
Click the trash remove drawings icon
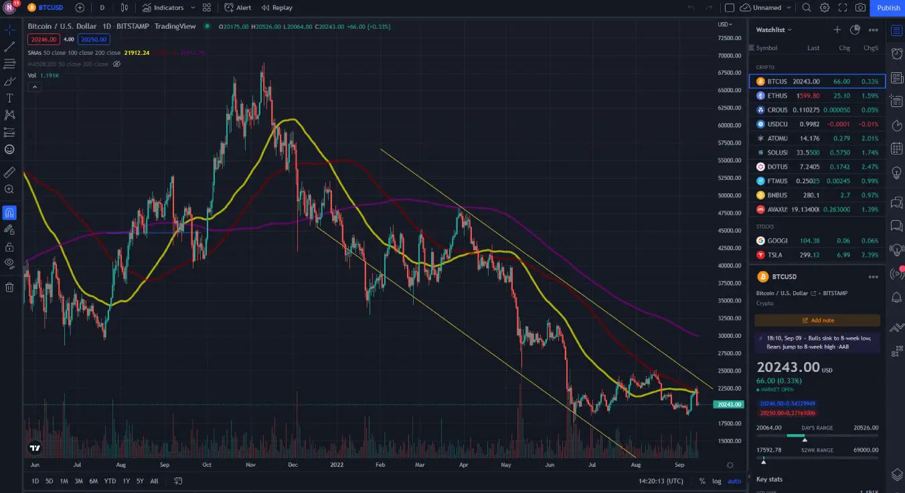pyautogui.click(x=9, y=288)
